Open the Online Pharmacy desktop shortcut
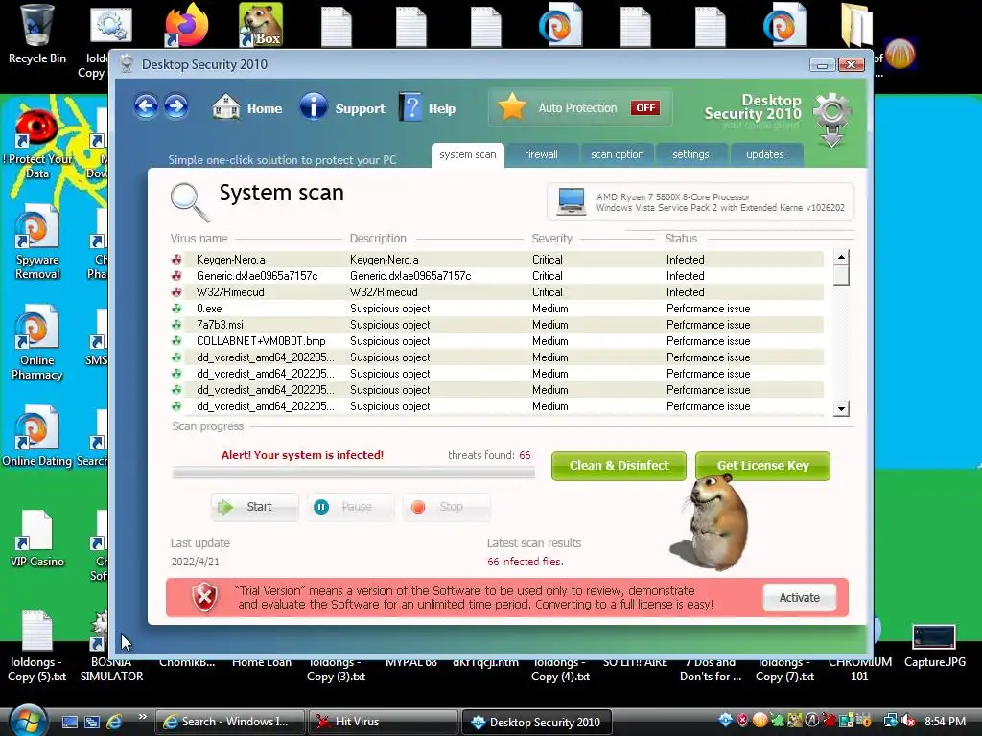Image resolution: width=982 pixels, height=736 pixels. (37, 344)
